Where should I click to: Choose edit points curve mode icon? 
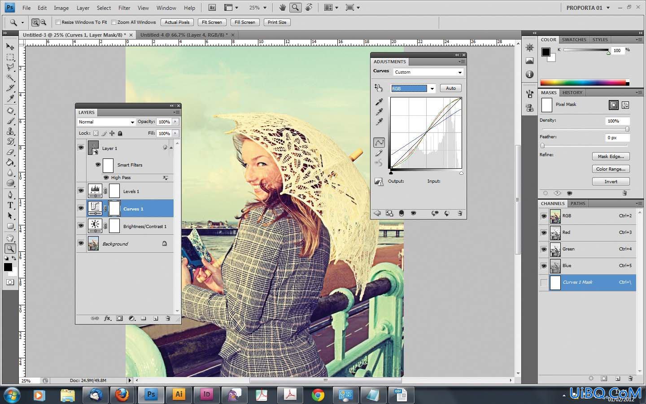tap(379, 142)
